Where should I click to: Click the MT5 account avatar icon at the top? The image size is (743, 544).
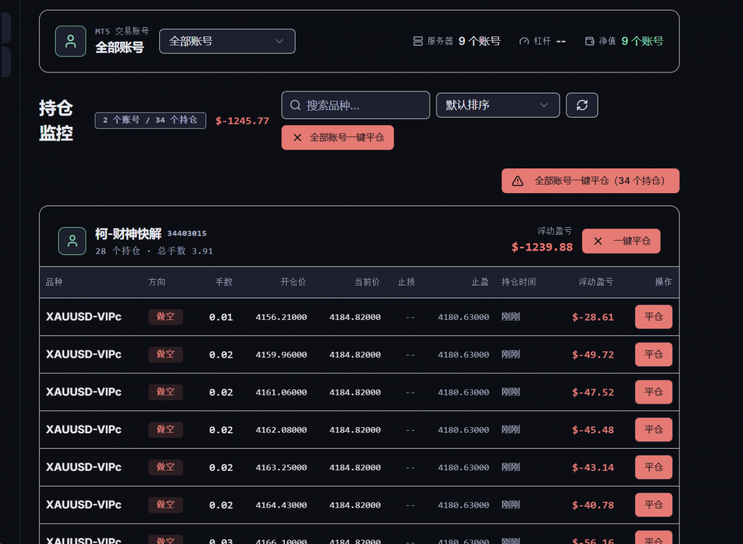(71, 41)
